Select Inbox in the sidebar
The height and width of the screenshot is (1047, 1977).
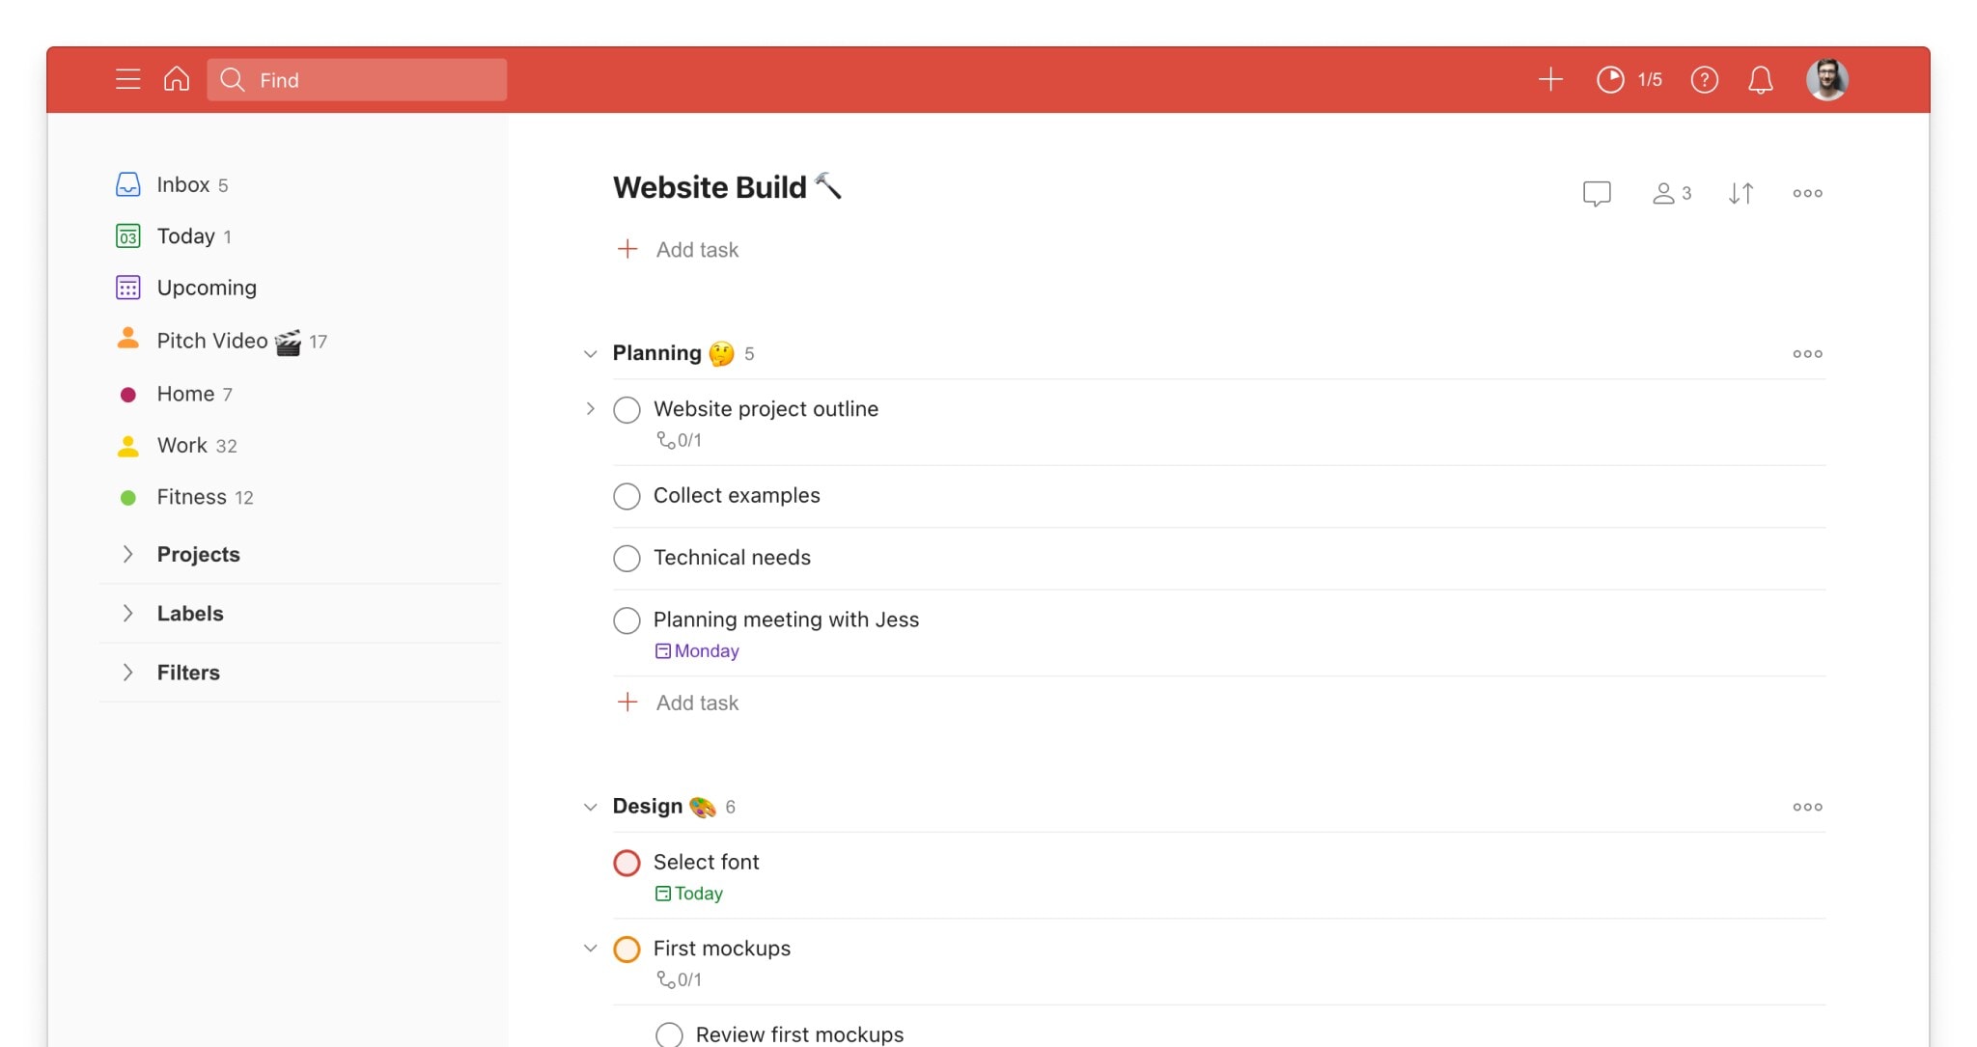pos(182,184)
